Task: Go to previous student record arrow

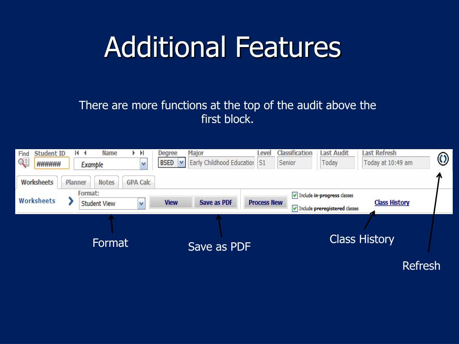Action: click(85, 153)
